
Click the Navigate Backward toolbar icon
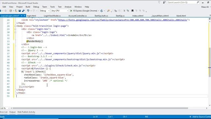coord(1,11)
